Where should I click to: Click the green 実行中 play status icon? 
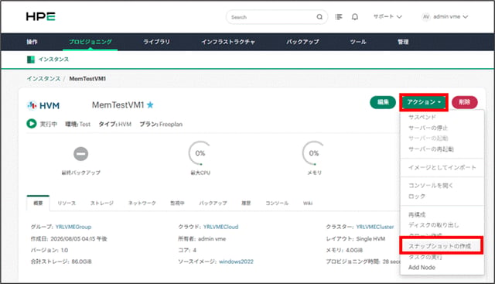click(31, 124)
